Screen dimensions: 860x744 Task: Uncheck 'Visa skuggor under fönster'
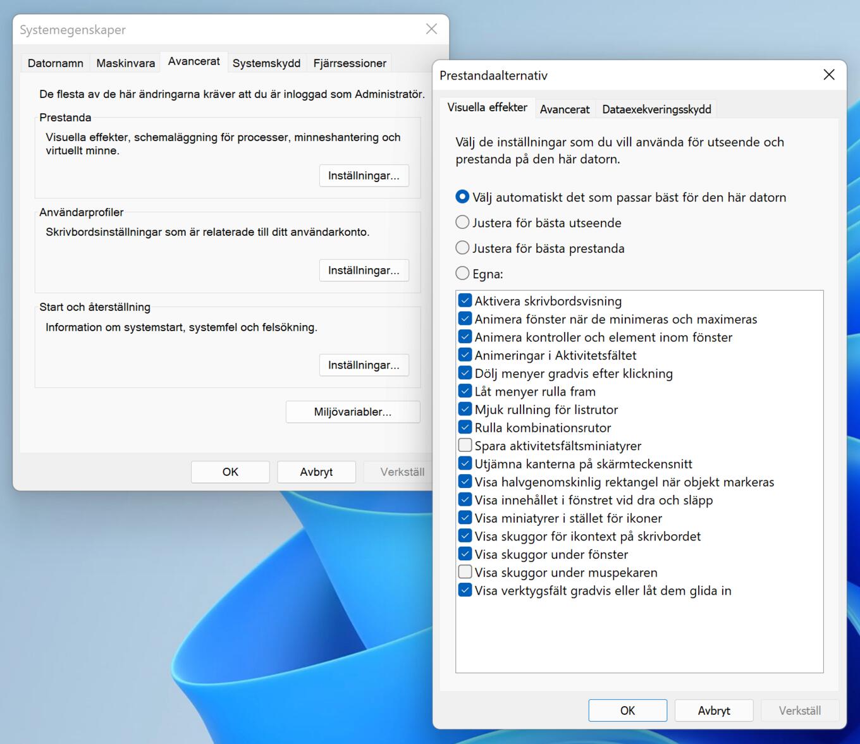(x=465, y=554)
